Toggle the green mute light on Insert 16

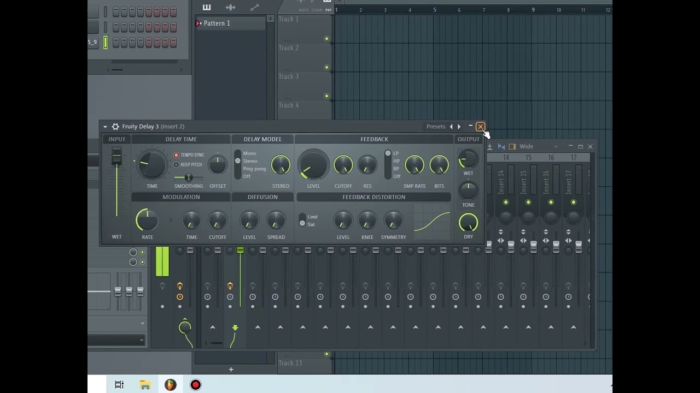(551, 203)
